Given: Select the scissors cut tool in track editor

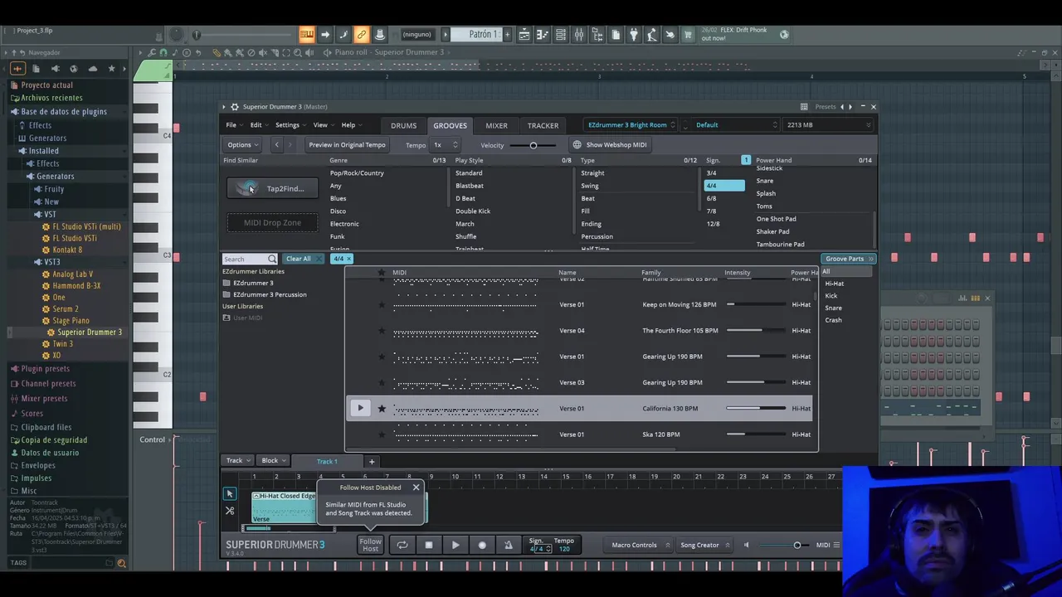Looking at the screenshot, I should coord(230,511).
